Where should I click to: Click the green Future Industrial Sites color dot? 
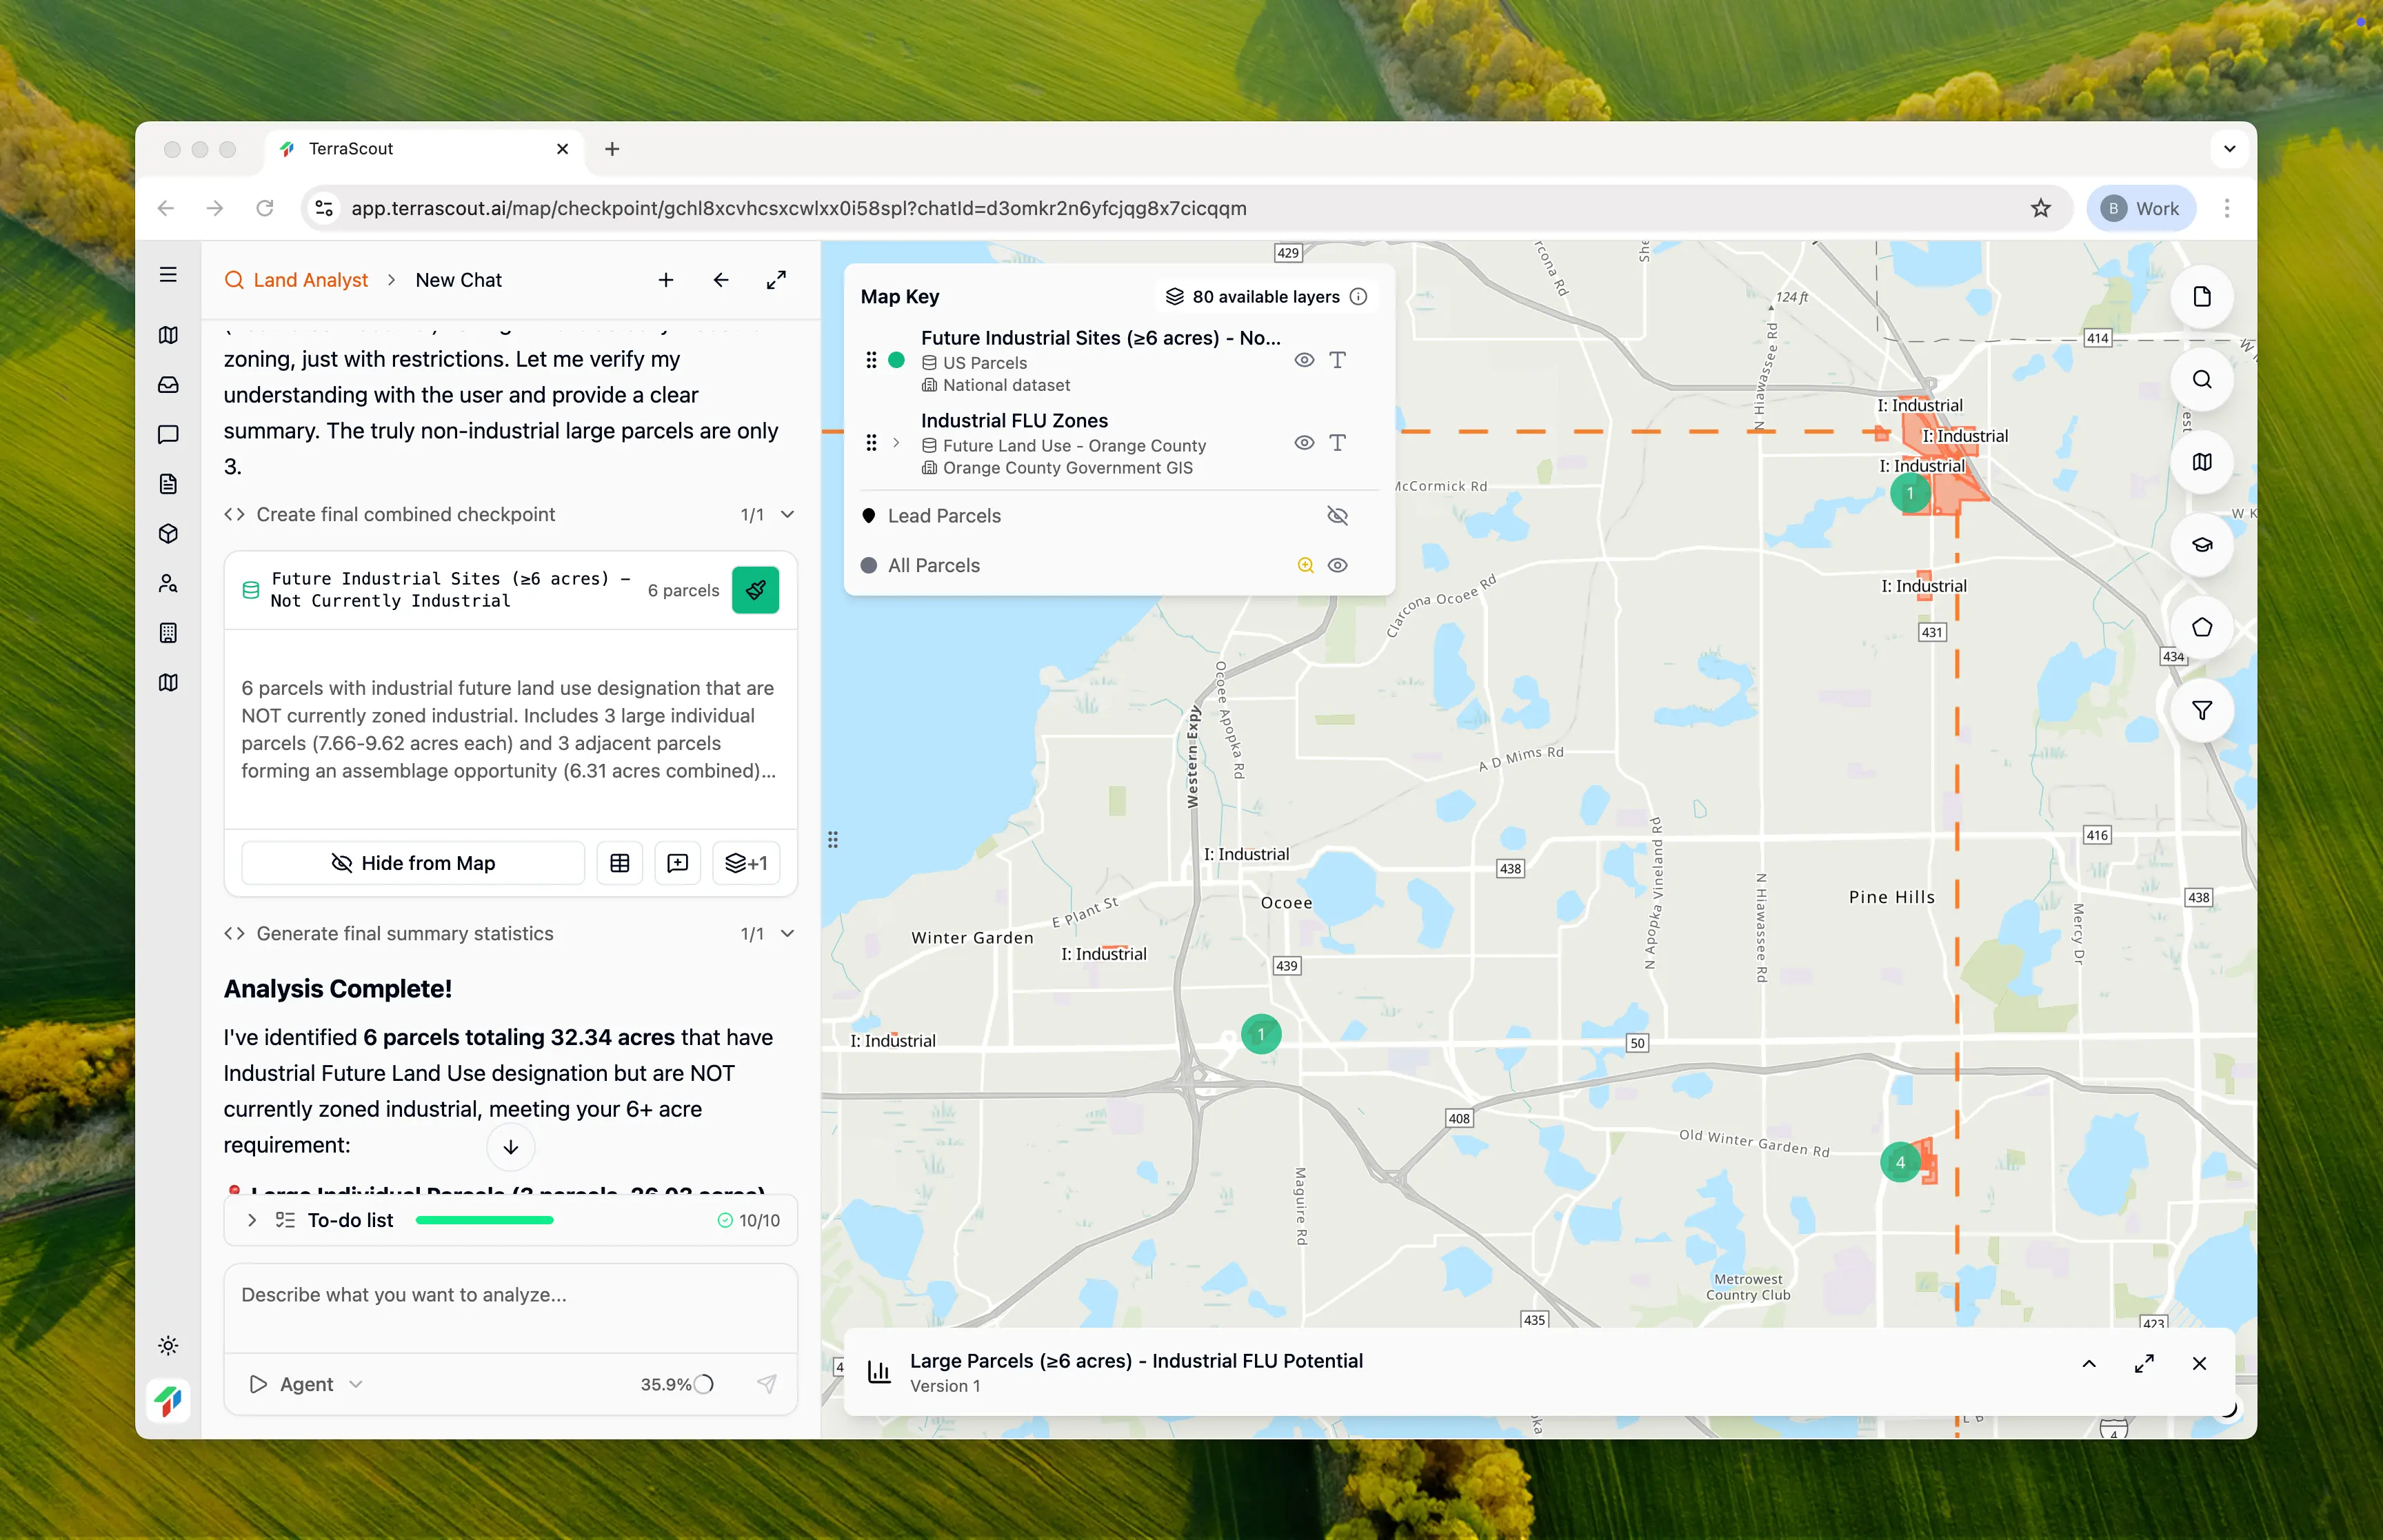[897, 360]
